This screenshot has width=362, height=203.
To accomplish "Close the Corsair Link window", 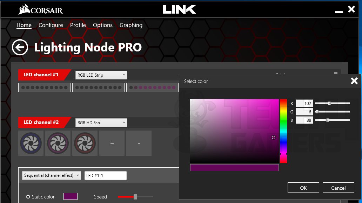I will [351, 9].
